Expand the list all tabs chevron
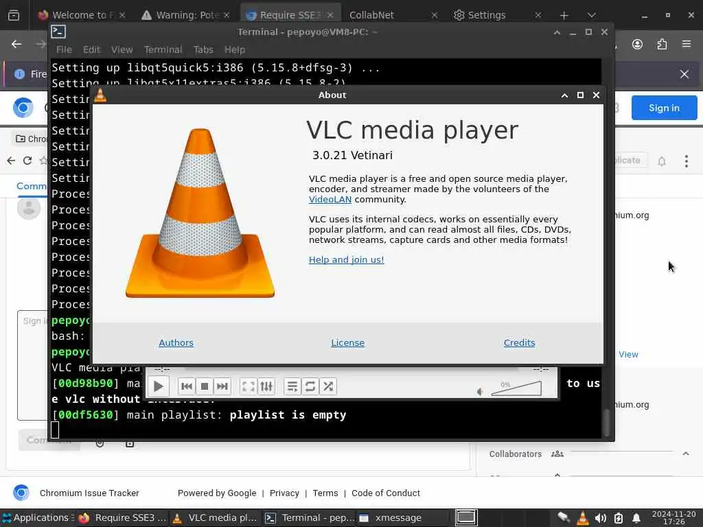The height and width of the screenshot is (527, 703). click(x=592, y=15)
